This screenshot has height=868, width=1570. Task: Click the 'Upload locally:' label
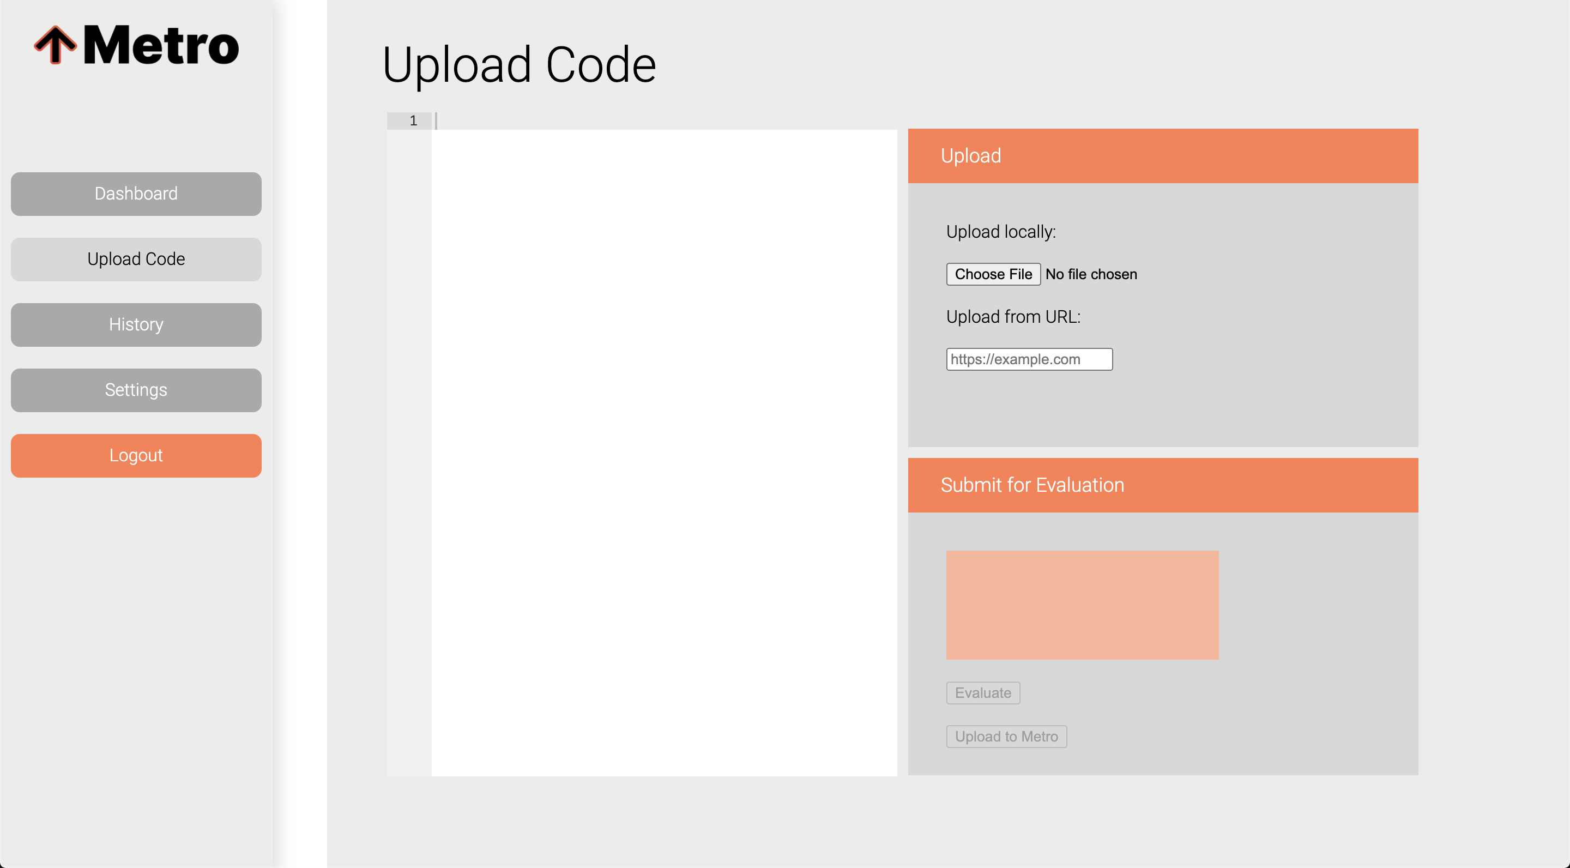[1001, 232]
